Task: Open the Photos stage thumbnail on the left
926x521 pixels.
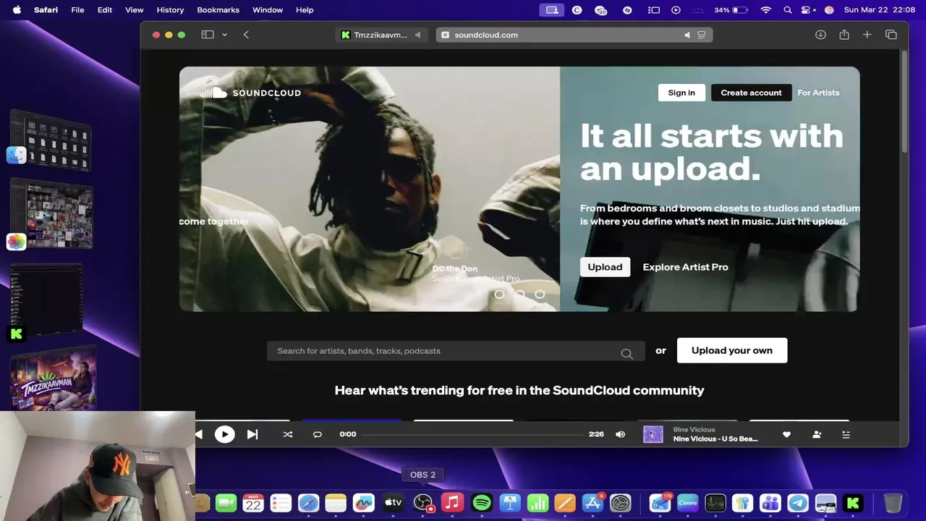Action: [51, 215]
